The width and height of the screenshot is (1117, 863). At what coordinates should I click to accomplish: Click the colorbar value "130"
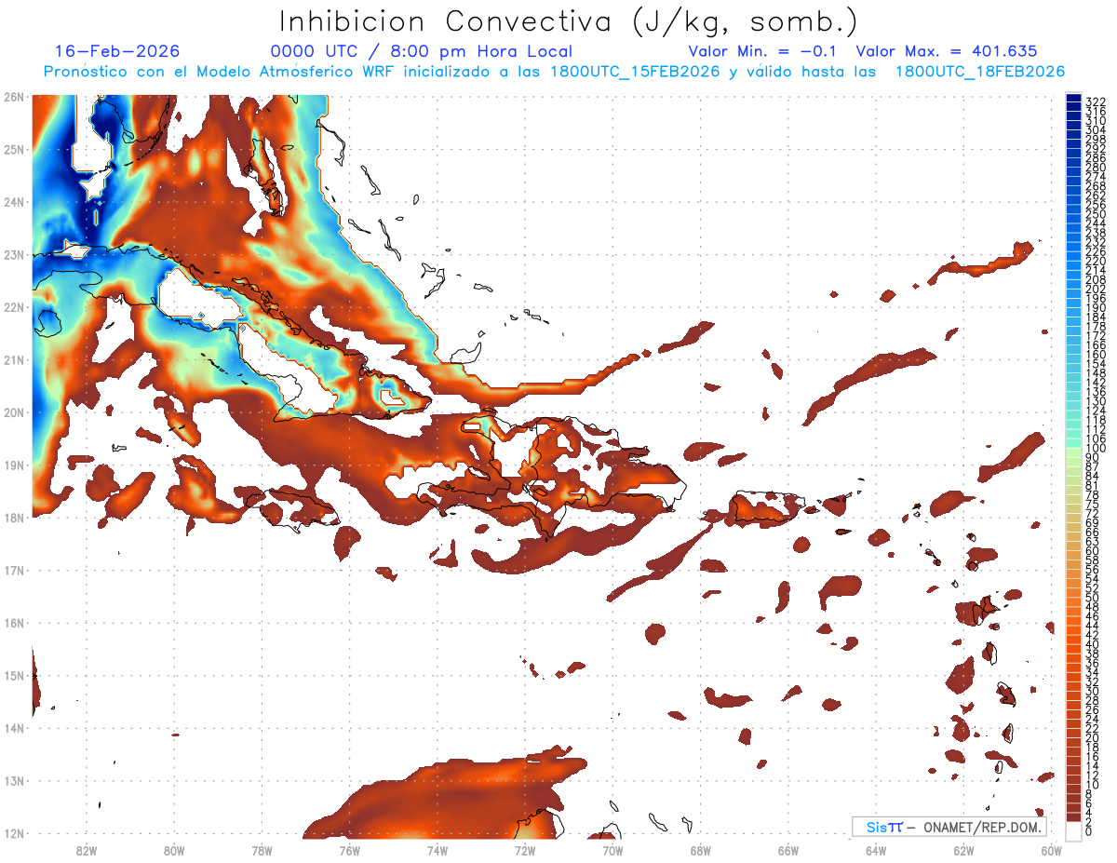click(x=1096, y=401)
